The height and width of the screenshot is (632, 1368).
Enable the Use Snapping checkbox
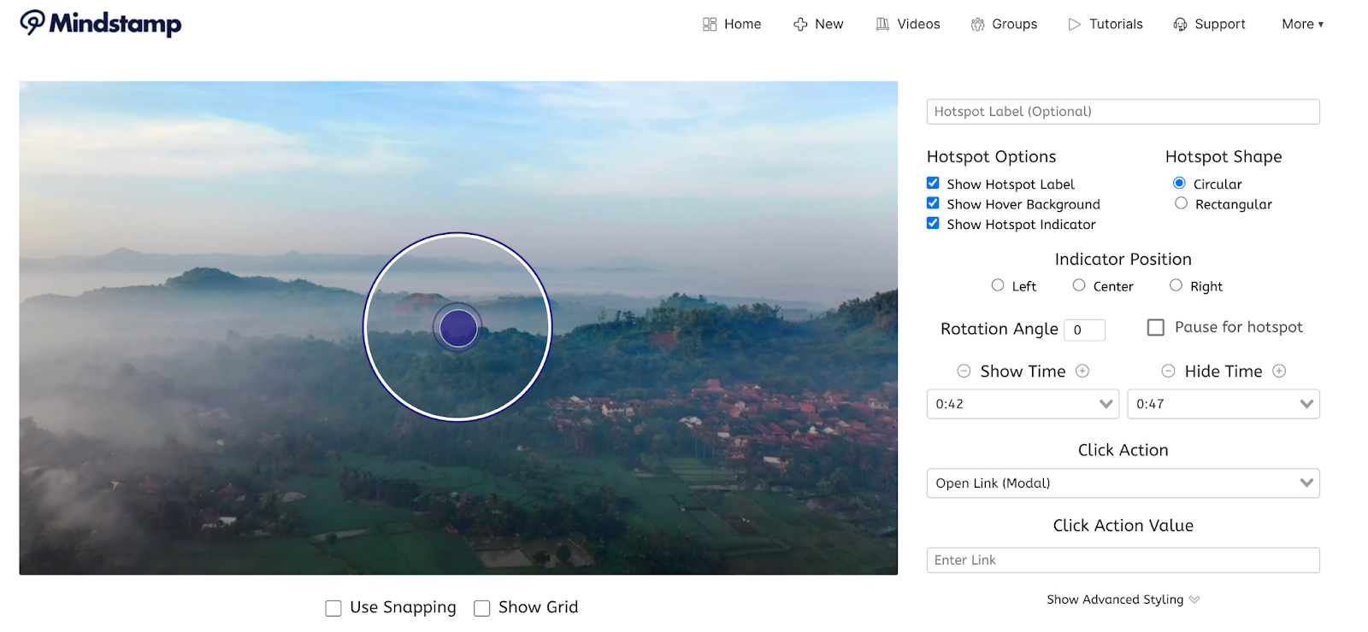click(333, 608)
